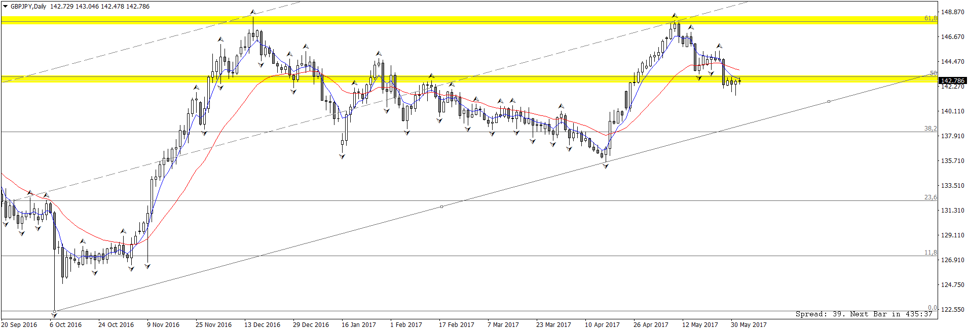Click the 29 Dec 2016 date label
Image resolution: width=968 pixels, height=331 pixels.
tap(311, 325)
